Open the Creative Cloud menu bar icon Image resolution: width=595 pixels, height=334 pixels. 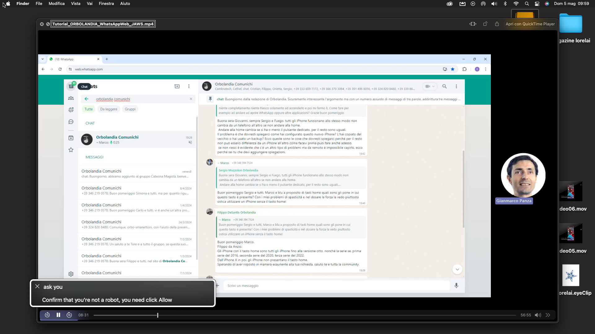coord(450,4)
